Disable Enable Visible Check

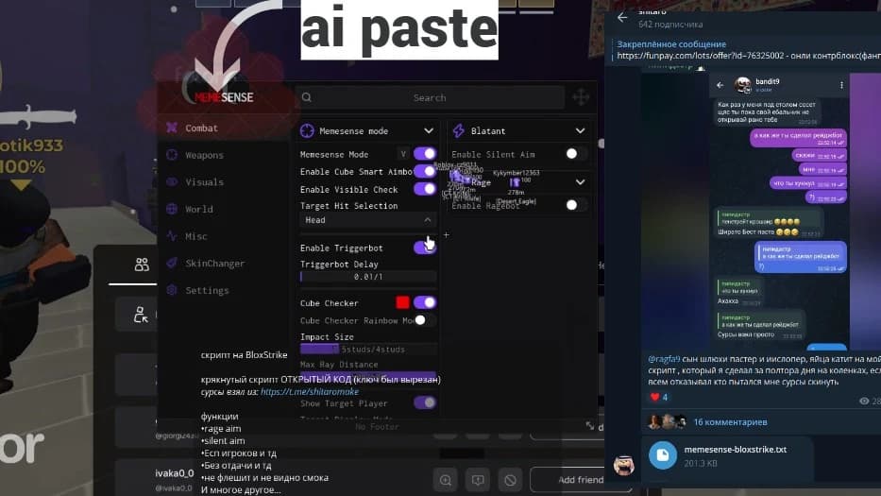[x=425, y=189]
